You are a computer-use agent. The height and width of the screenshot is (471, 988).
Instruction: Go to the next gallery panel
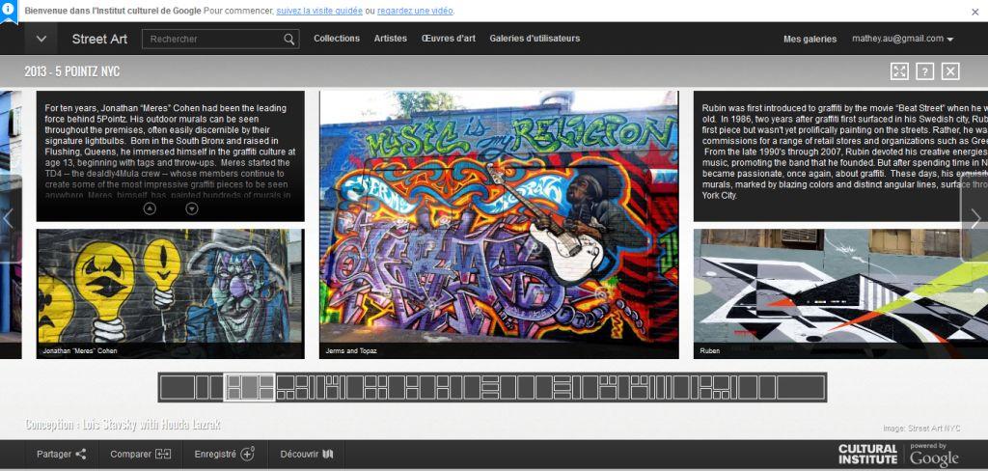coord(974,218)
